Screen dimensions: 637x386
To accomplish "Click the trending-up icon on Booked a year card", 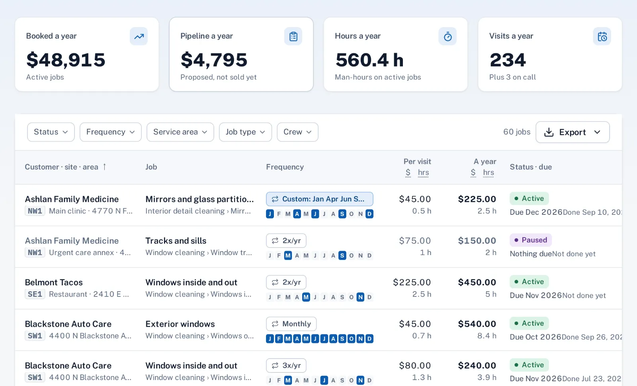I will tap(139, 37).
